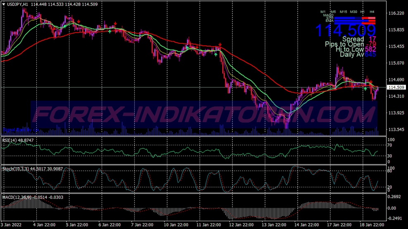Screen dimensions: 408x229
Task: Click the 11 Jan 22:00 time label
Action: click(x=208, y=225)
